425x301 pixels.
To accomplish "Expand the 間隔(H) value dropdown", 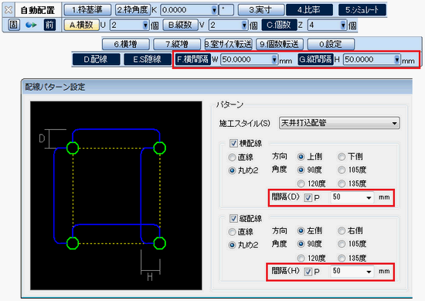I will 369,272.
